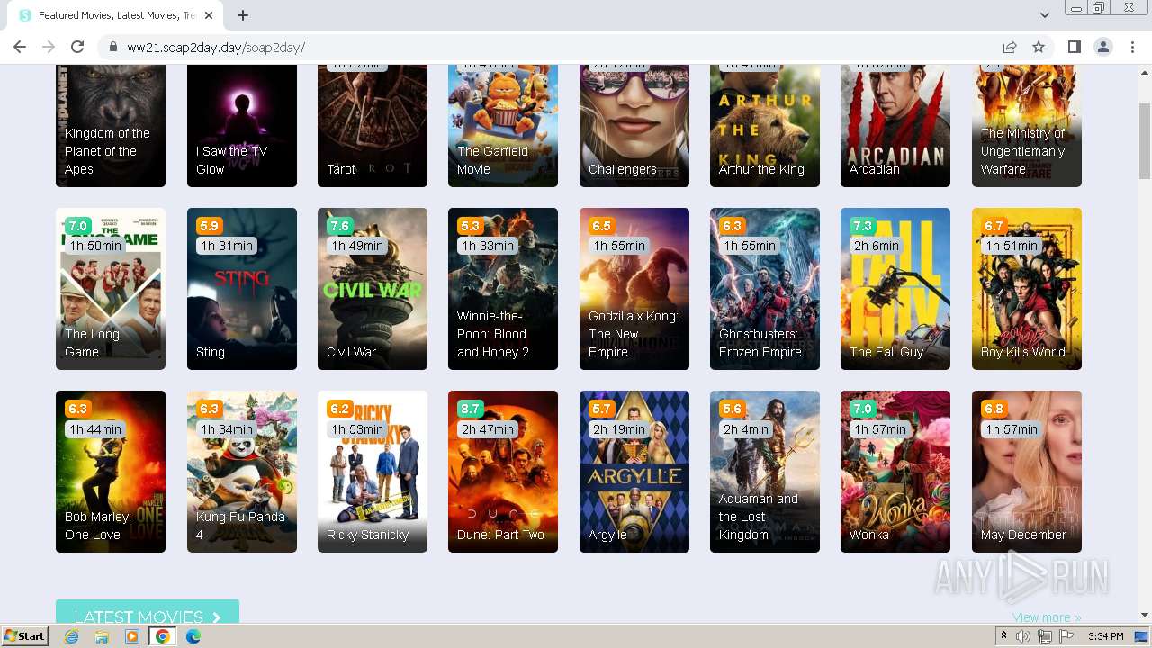This screenshot has width=1152, height=648.
Task: Open the Arcadian movie poster
Action: tap(895, 125)
